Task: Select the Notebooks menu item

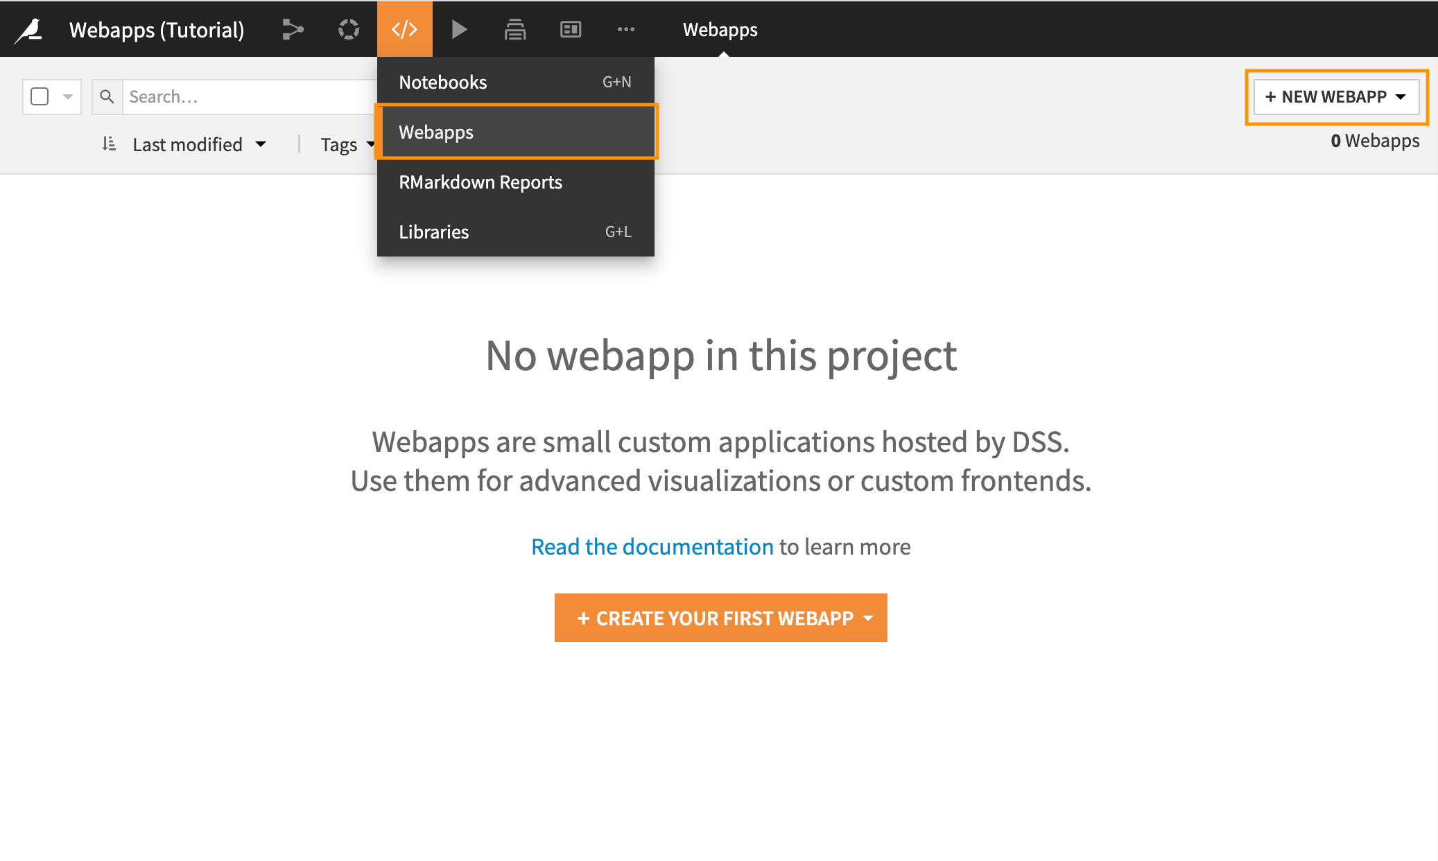Action: [443, 82]
